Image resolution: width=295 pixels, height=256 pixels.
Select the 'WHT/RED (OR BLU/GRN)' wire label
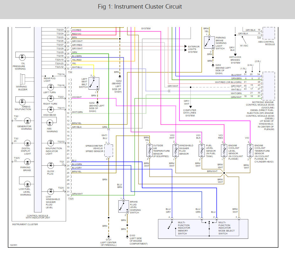228,82
